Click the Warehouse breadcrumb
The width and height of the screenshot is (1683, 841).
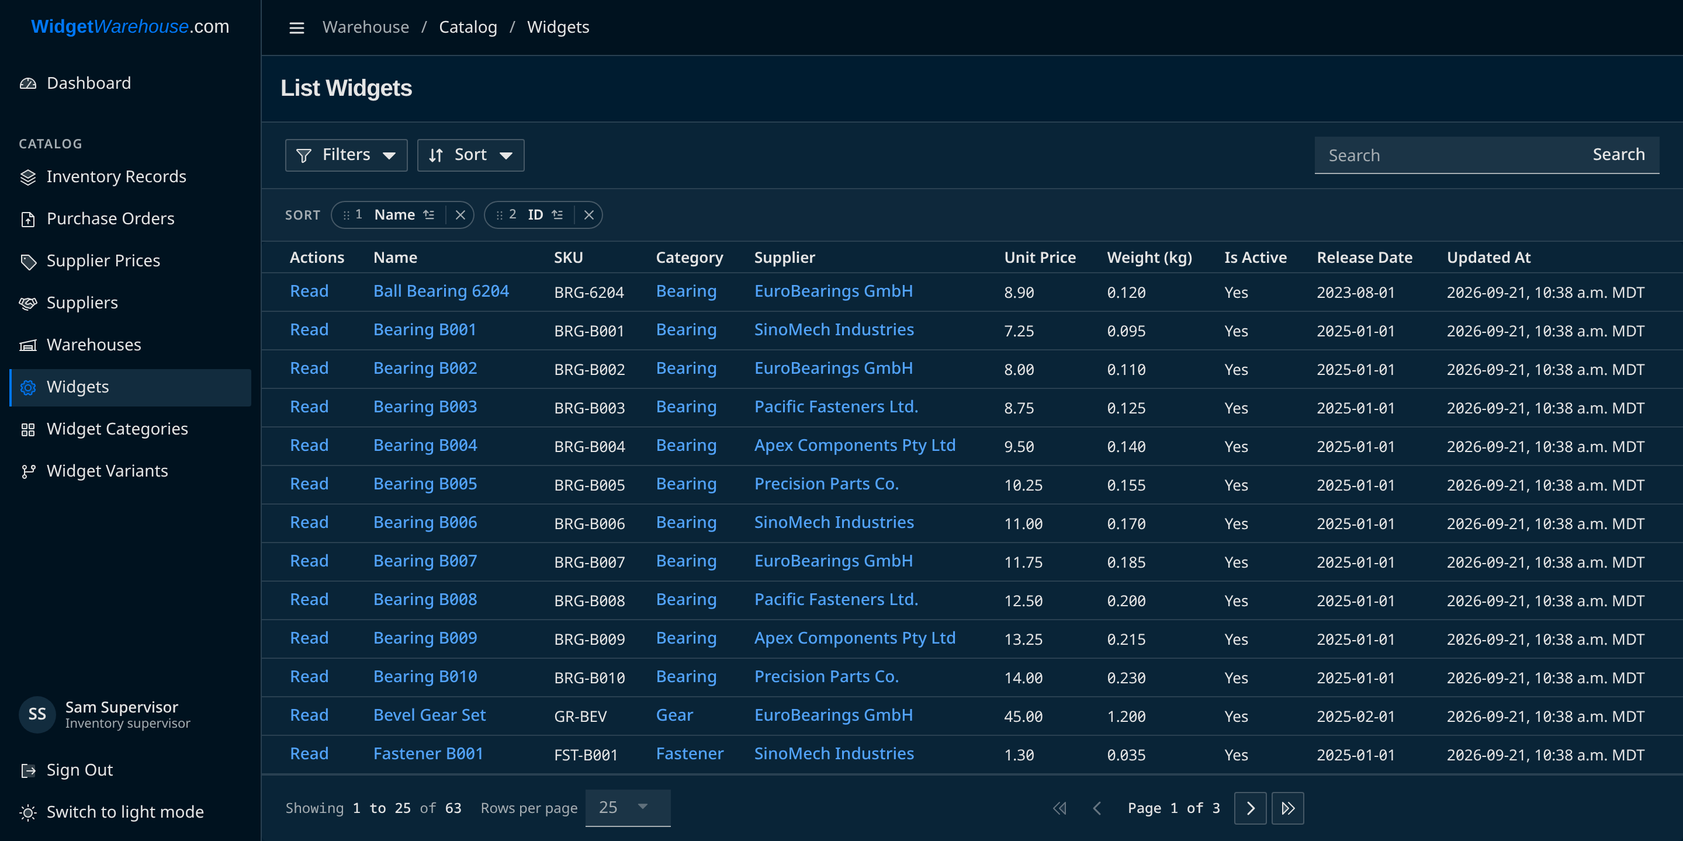(366, 27)
